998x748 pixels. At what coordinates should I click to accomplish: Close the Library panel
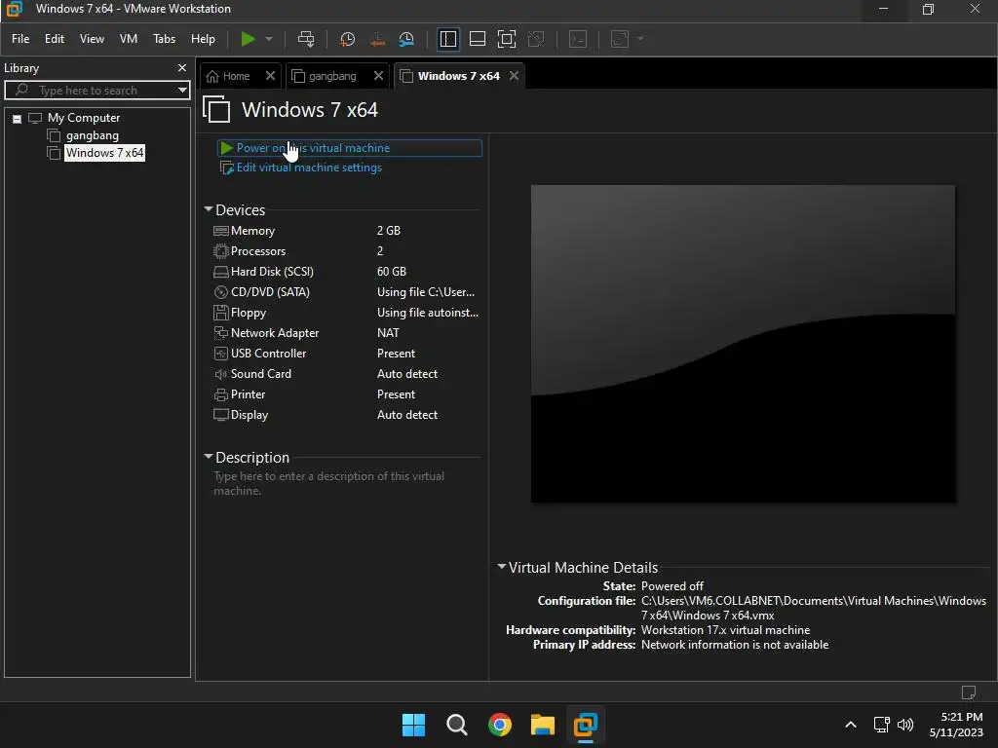(182, 67)
